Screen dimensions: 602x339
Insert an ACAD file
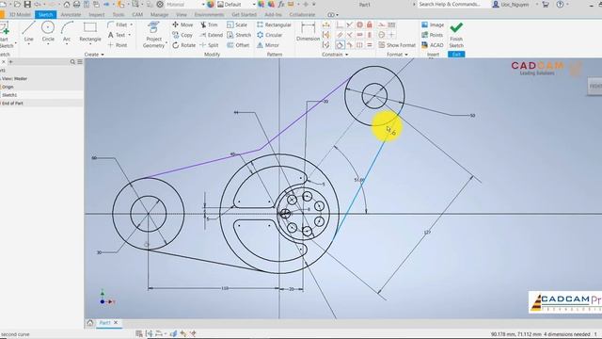[x=433, y=45]
